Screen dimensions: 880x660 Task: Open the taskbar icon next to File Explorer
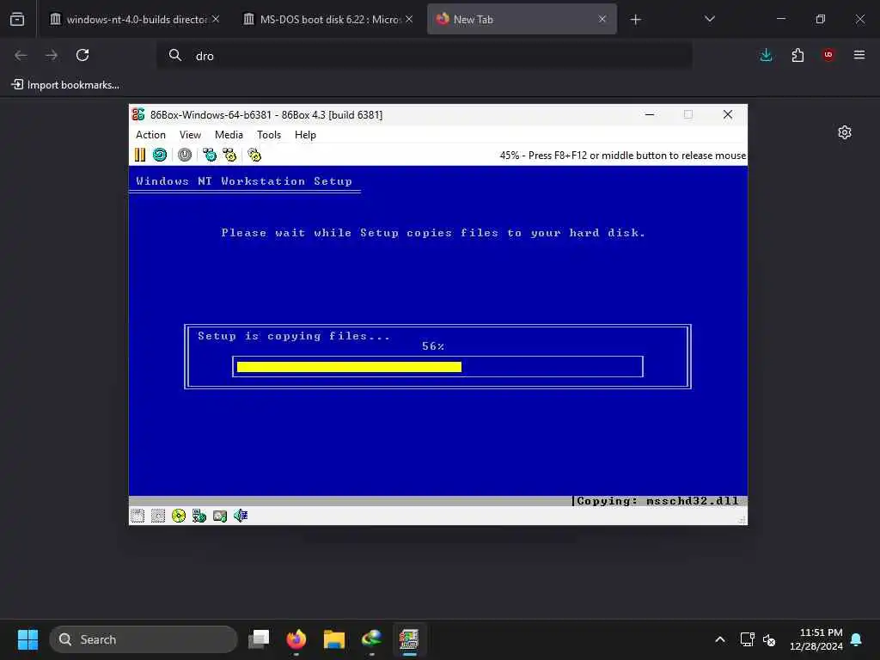[371, 639]
